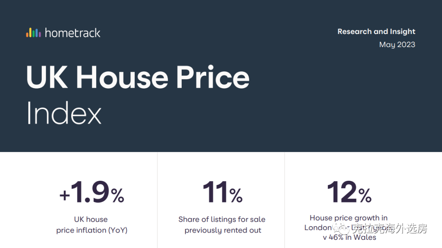Select the share of listings for sale caption

[x=222, y=225]
